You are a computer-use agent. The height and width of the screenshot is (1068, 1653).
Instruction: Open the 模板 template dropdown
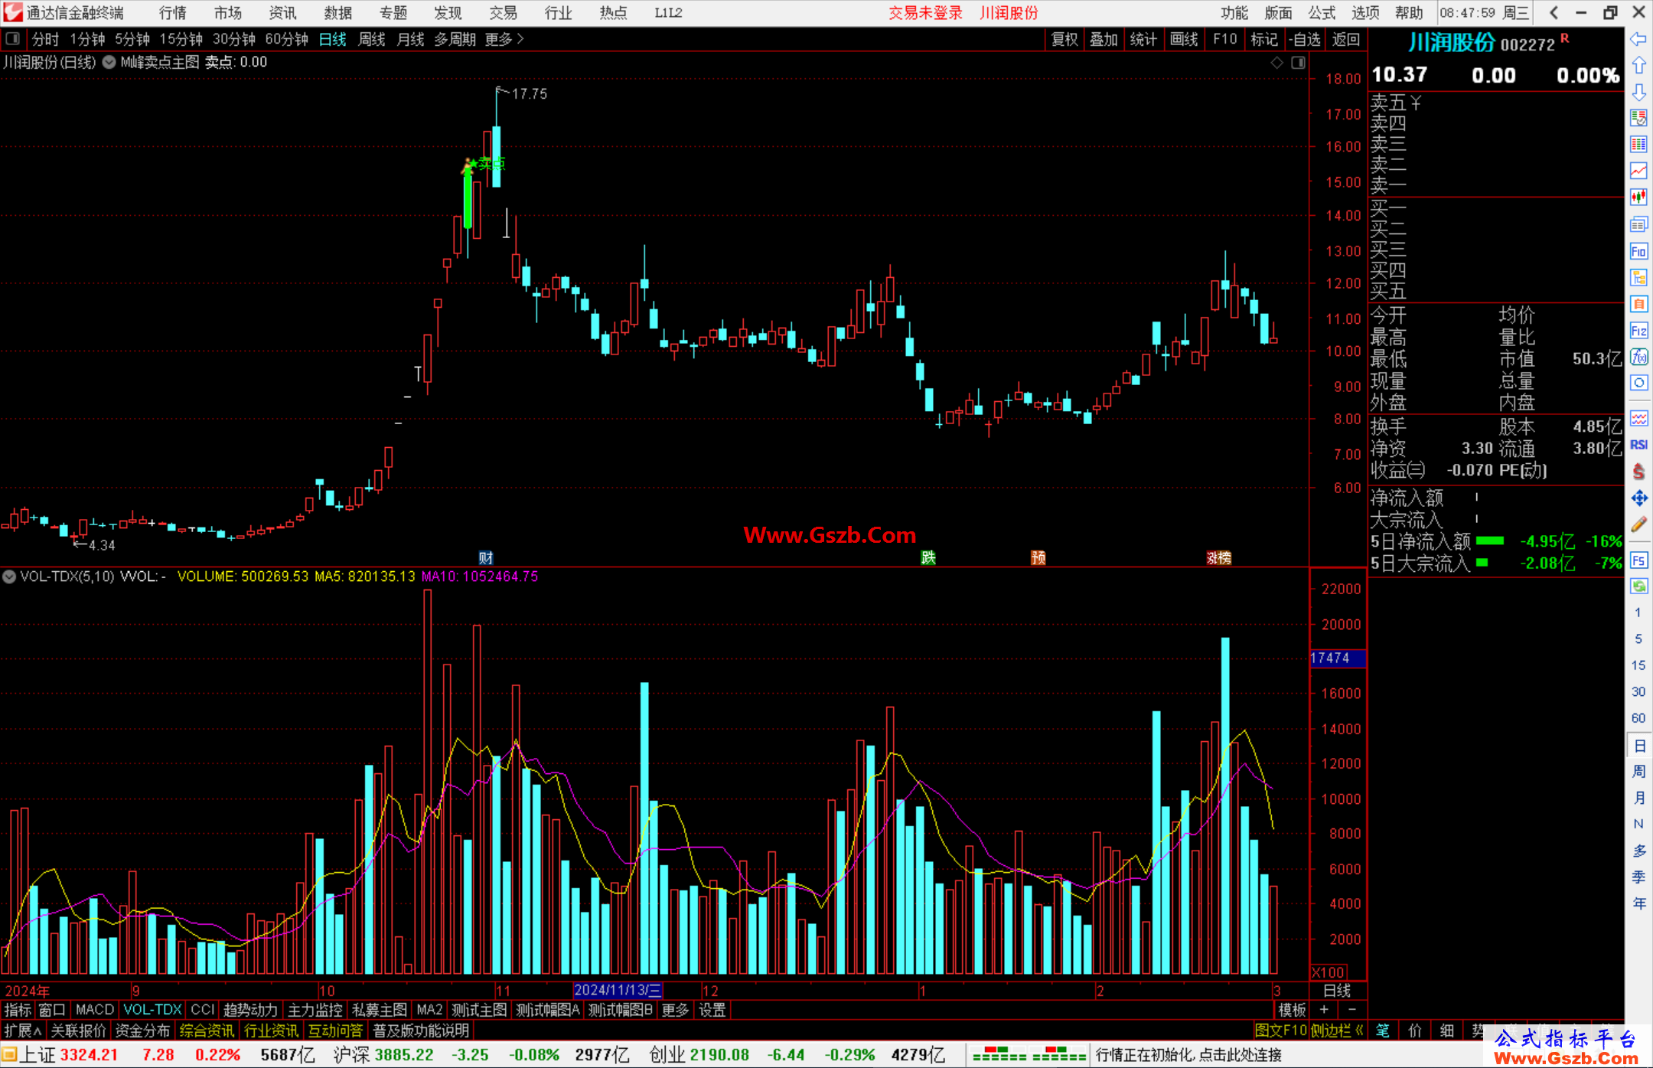pos(1292,1010)
